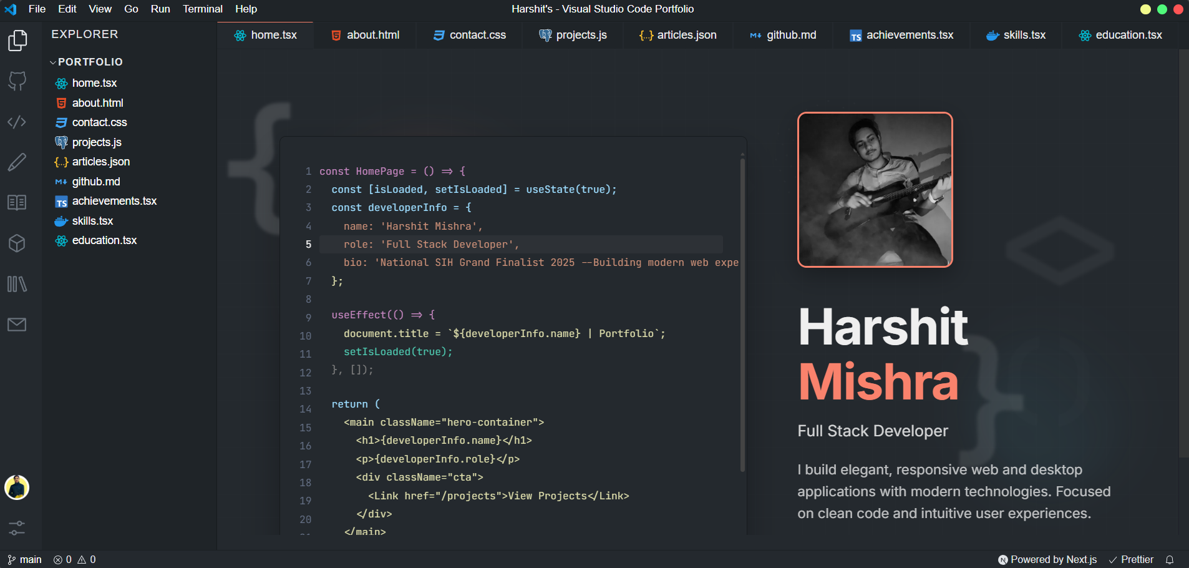
Task: Click the main branch indicator in status bar
Action: (x=25, y=560)
